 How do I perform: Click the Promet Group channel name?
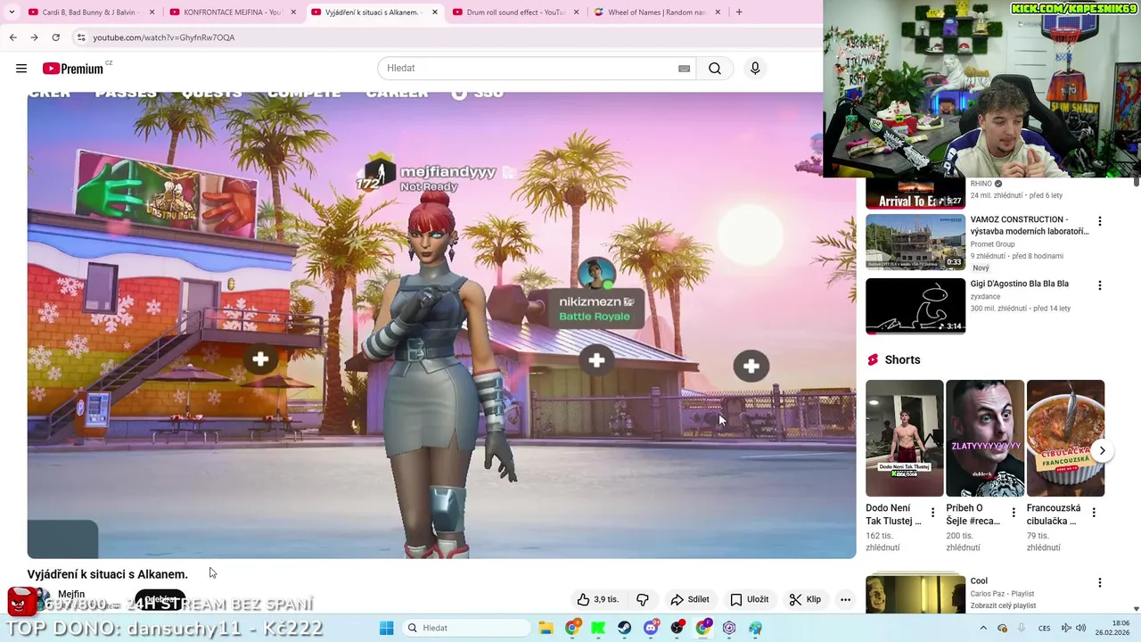click(992, 244)
